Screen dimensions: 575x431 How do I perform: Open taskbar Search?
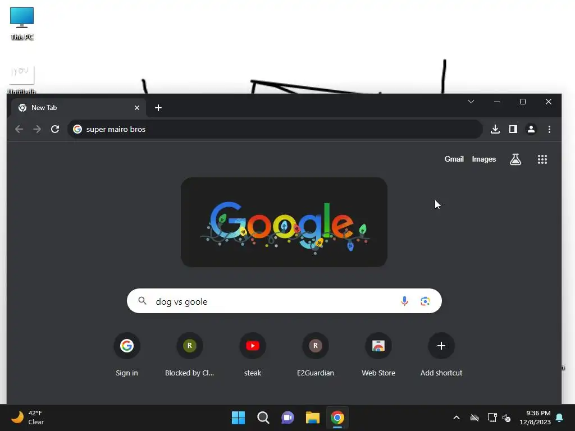(x=263, y=418)
